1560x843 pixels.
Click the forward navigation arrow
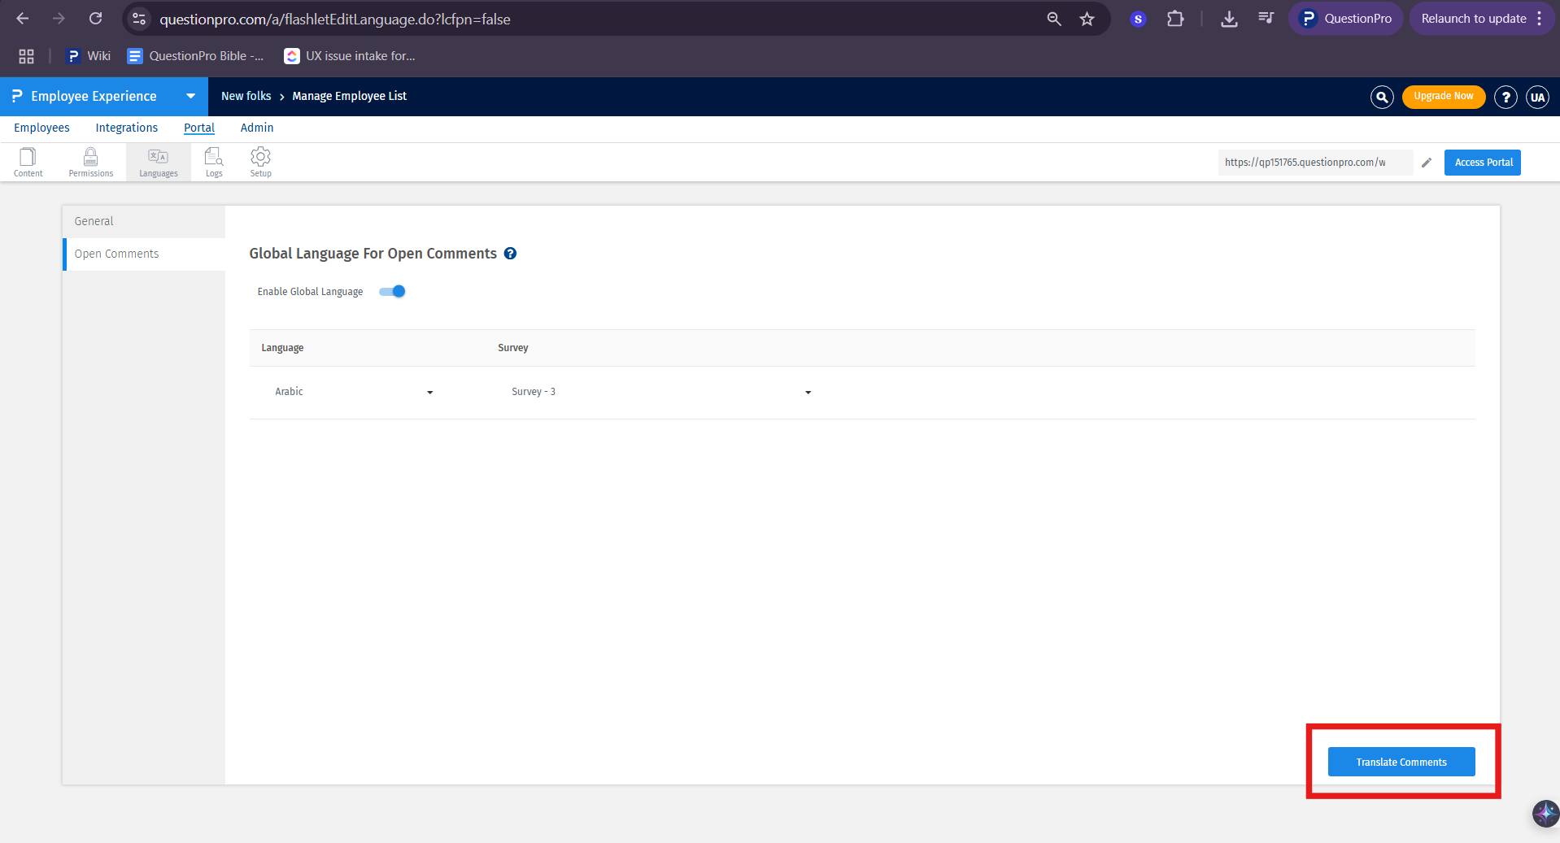tap(59, 19)
